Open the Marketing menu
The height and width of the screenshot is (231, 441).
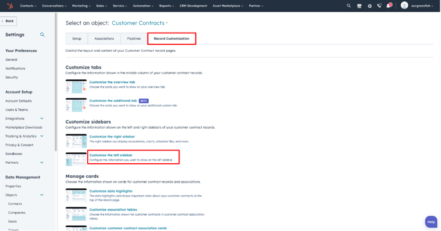tap(81, 6)
